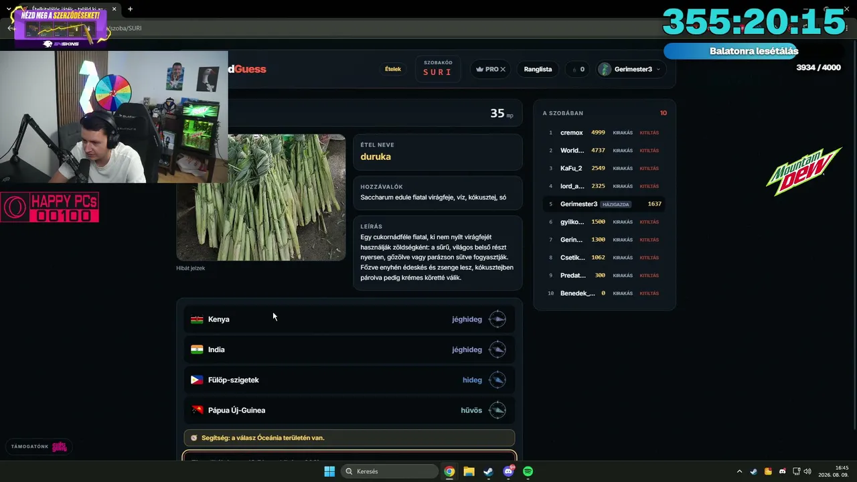Click Kitiltás for KaFu_2
The height and width of the screenshot is (482, 857).
pyautogui.click(x=649, y=168)
